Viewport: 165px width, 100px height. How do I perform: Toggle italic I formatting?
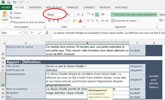[x=54, y=21]
